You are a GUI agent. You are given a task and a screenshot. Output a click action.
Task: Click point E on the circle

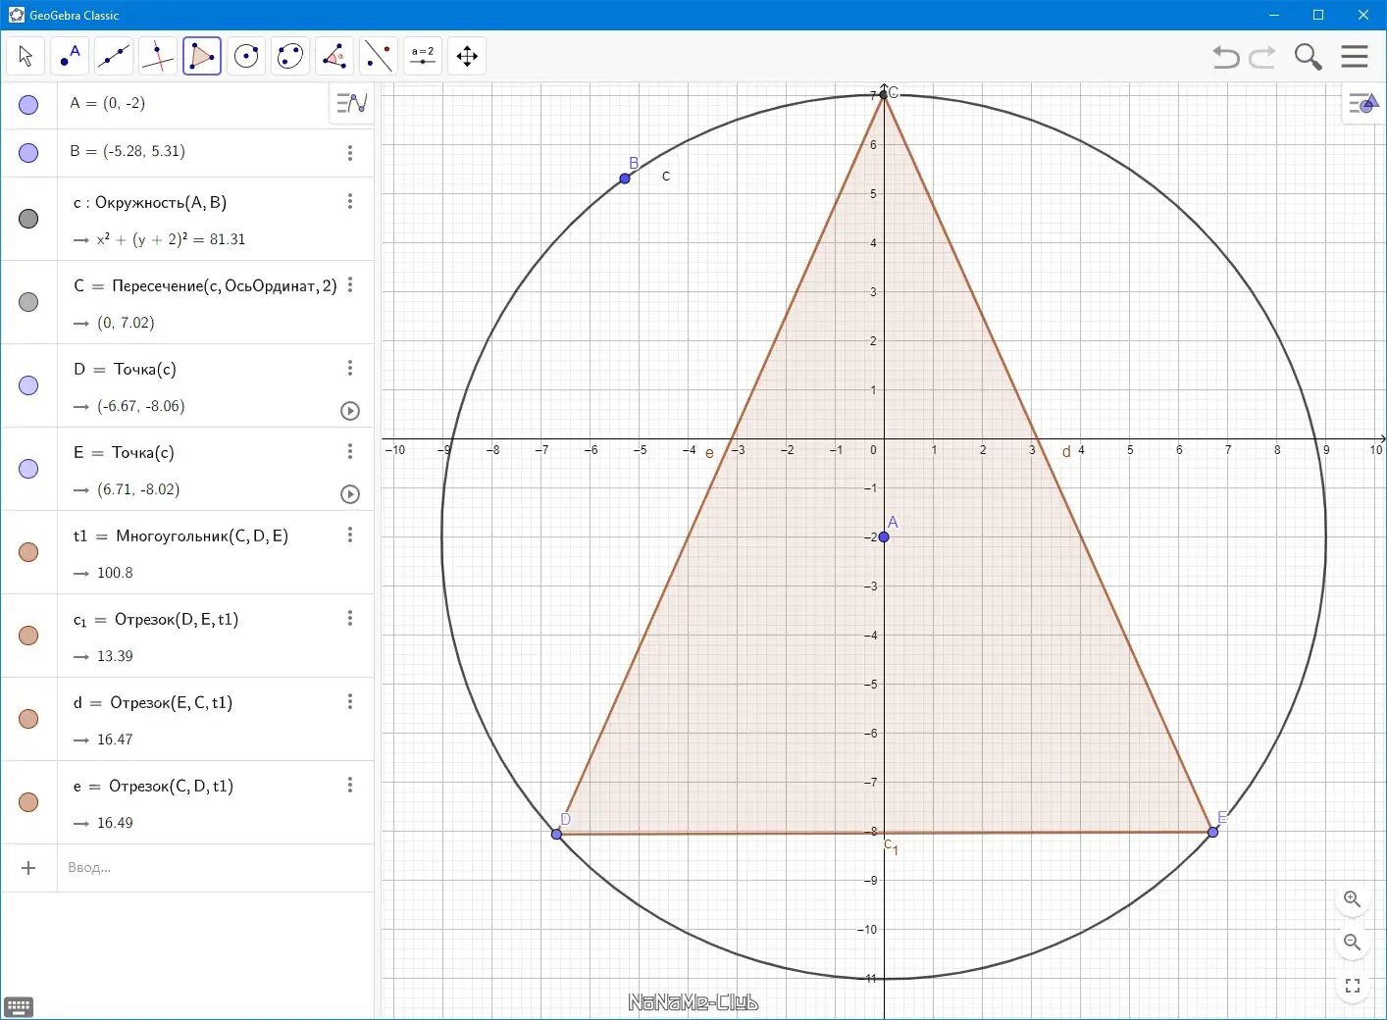[x=1213, y=832]
